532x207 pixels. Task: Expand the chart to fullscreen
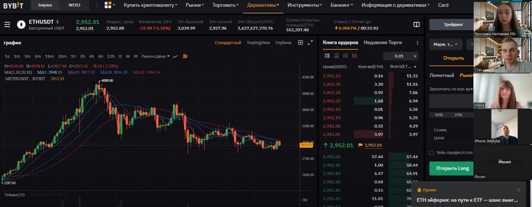tap(310, 43)
